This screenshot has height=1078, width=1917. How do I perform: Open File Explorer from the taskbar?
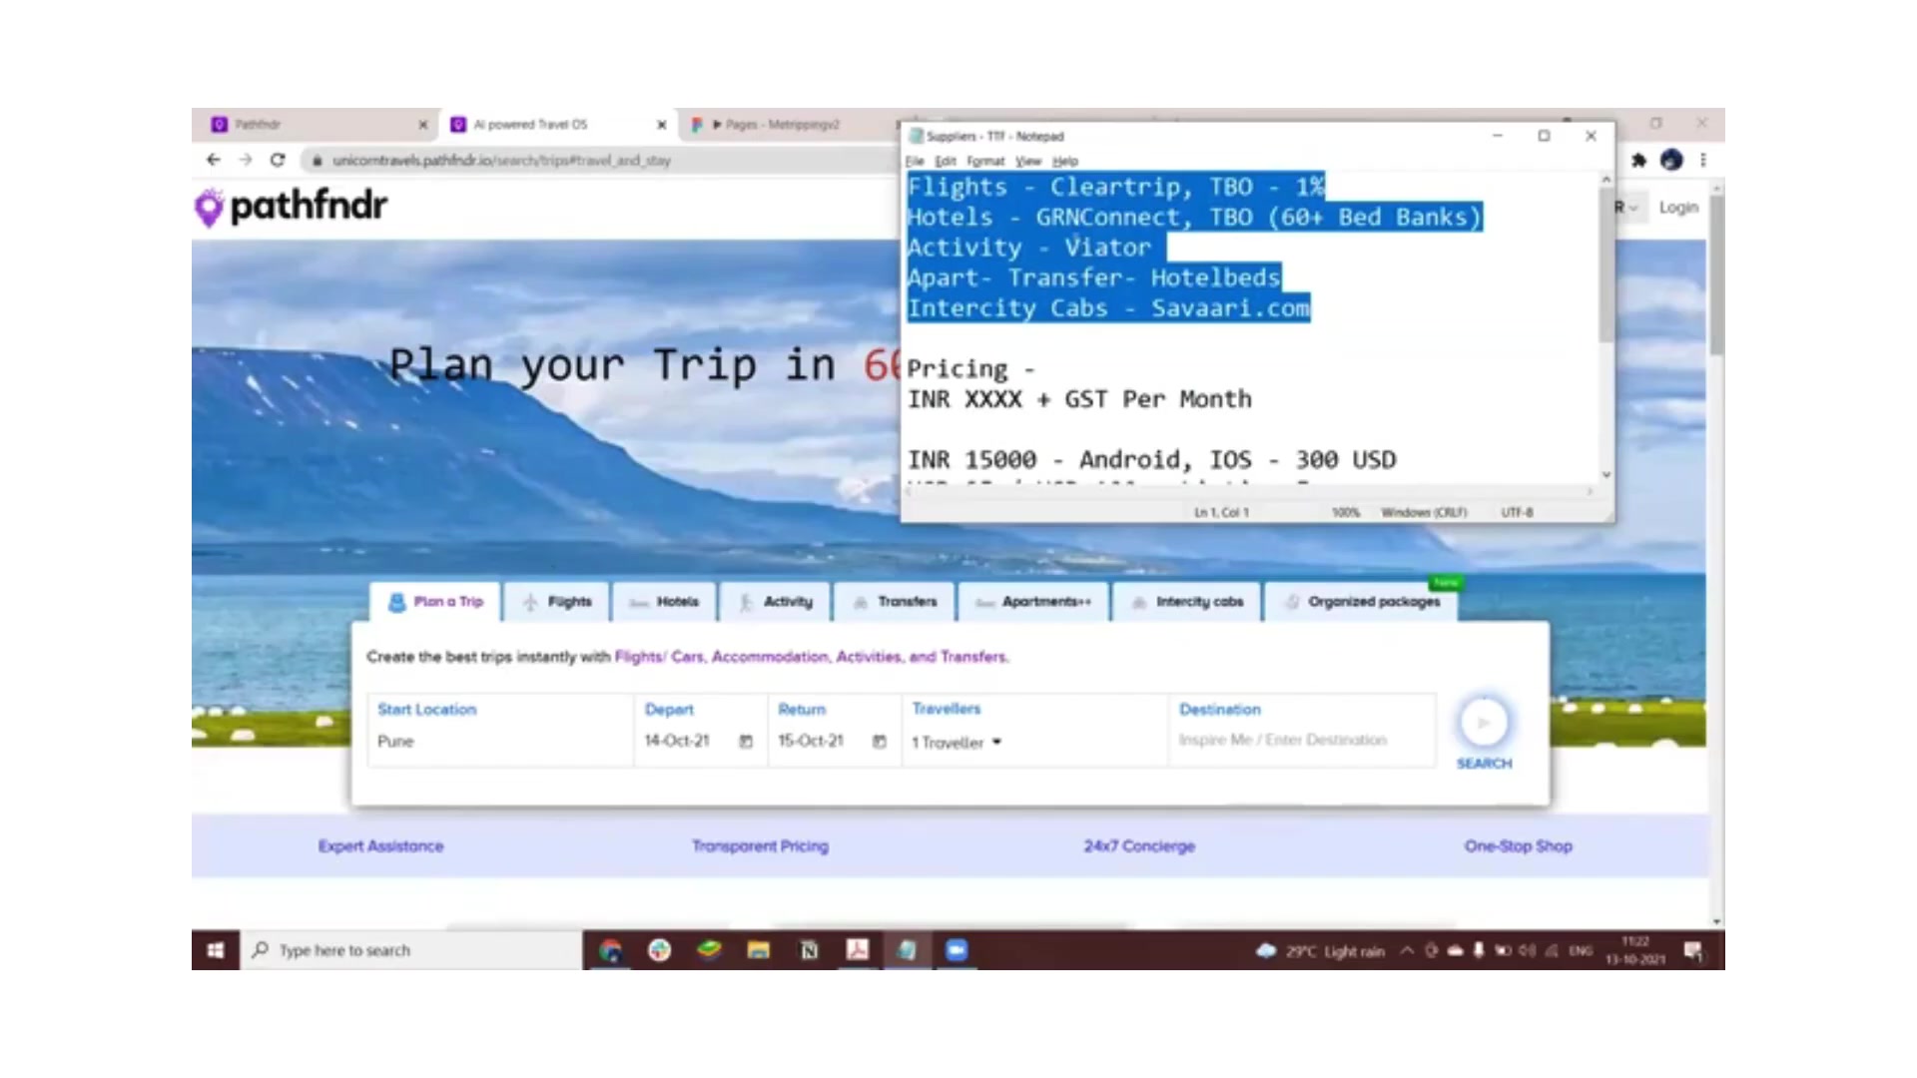pyautogui.click(x=759, y=950)
